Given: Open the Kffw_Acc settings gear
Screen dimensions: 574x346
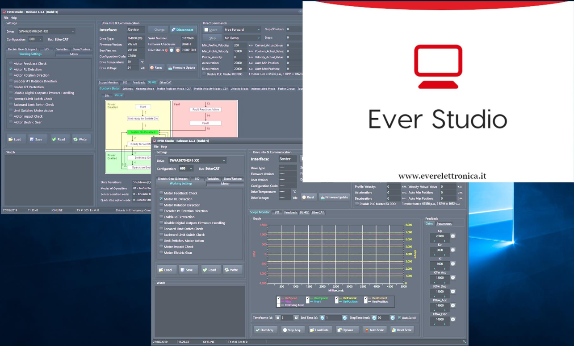Looking at the screenshot, I should tap(453, 278).
